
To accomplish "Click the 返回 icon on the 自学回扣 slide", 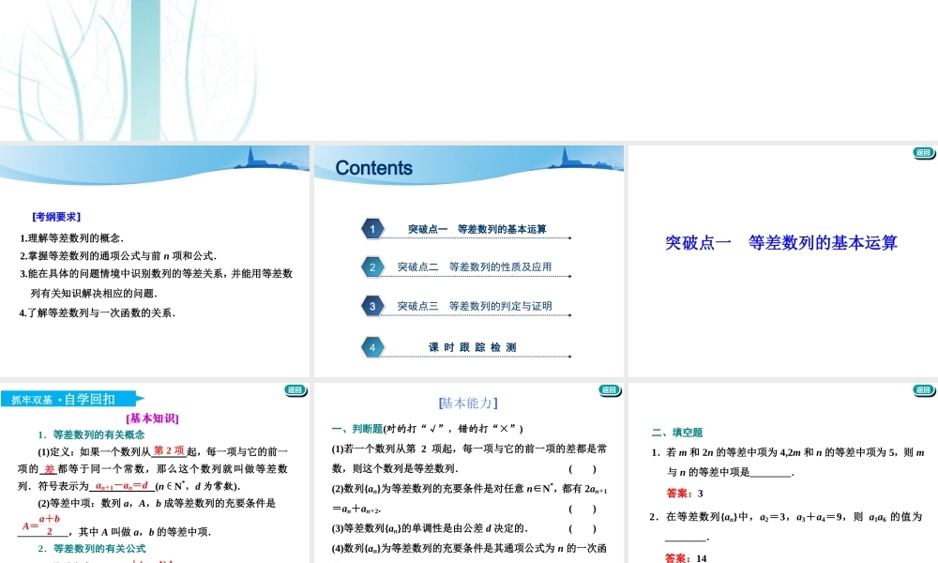I will pos(295,390).
